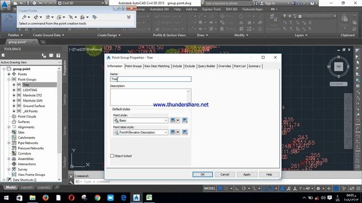
Task: Open the annotation scale 1"=40' dropdown
Action: pyautogui.click(x=307, y=188)
